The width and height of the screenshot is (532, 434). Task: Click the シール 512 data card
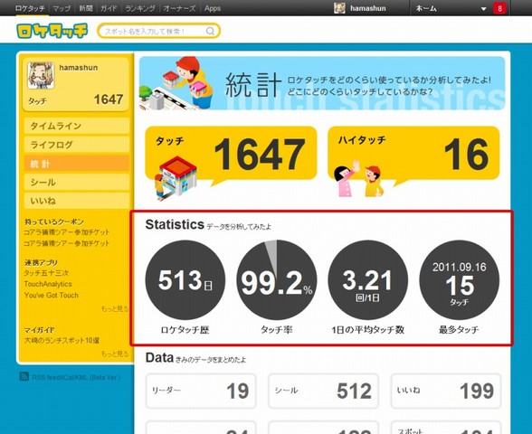pyautogui.click(x=323, y=391)
